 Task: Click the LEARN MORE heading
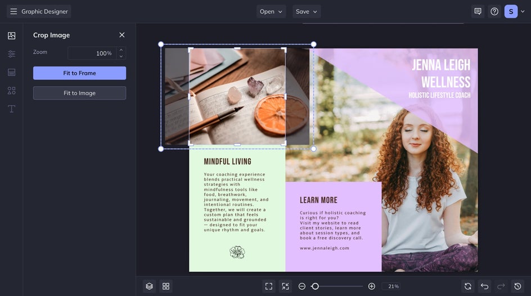[x=318, y=200]
